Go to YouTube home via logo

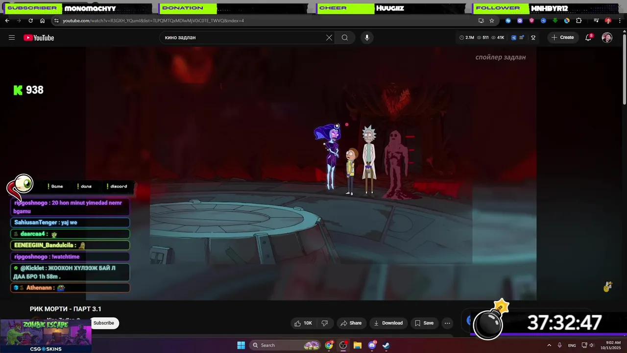tap(39, 38)
